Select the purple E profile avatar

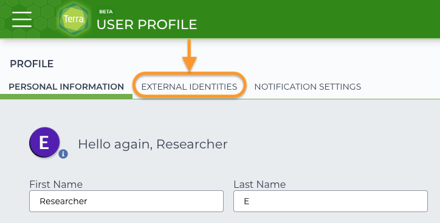click(44, 142)
